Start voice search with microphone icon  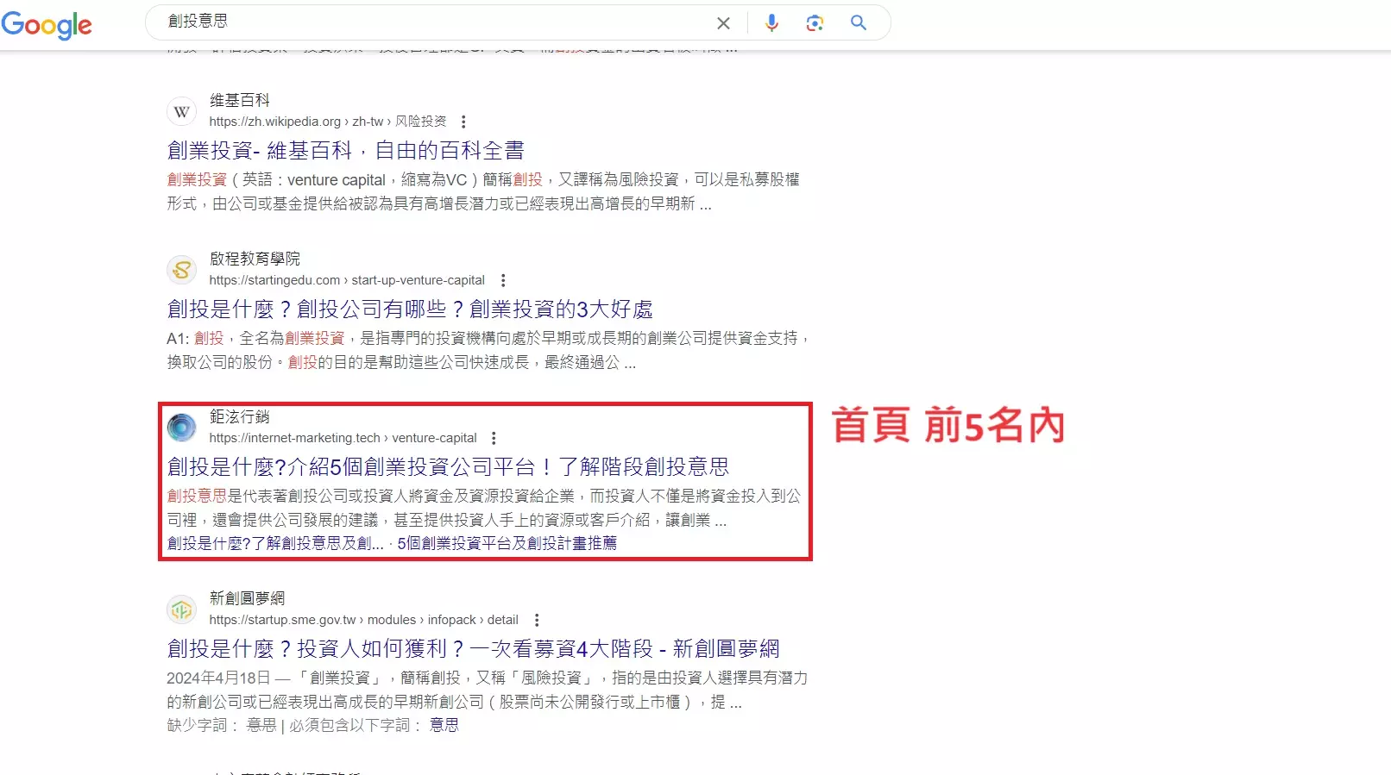point(771,23)
